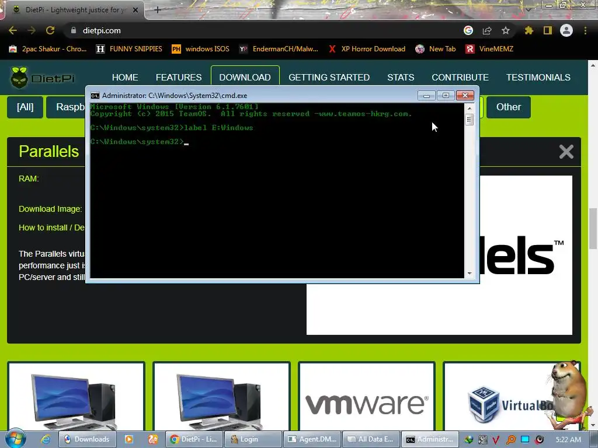
Task: Open the Chrome profile avatar
Action: pyautogui.click(x=566, y=30)
